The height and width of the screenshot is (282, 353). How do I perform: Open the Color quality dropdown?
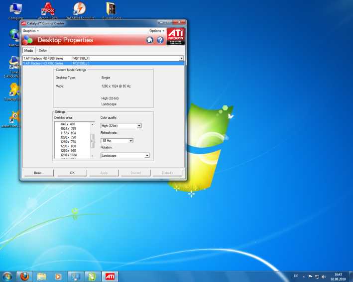(121, 126)
